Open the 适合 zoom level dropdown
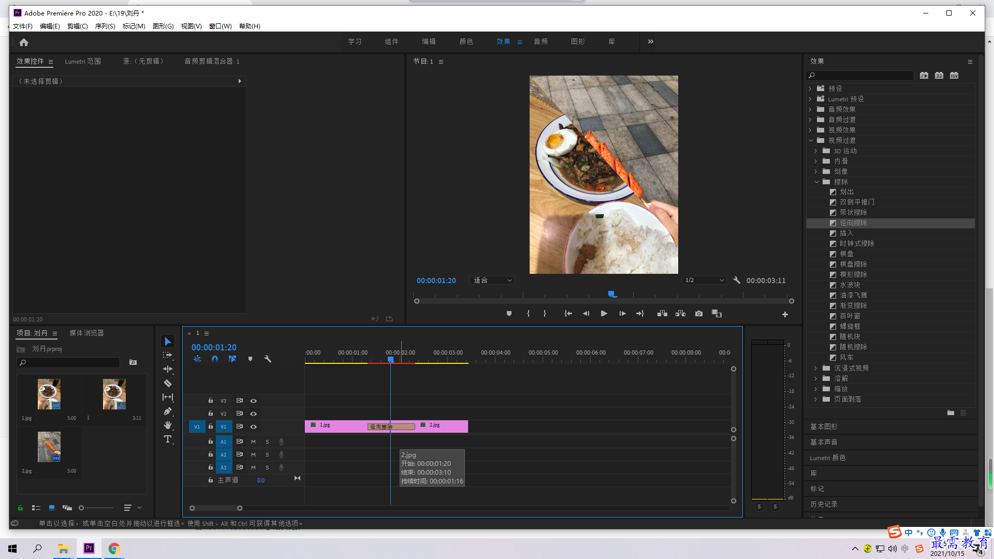The height and width of the screenshot is (559, 994). 492,281
